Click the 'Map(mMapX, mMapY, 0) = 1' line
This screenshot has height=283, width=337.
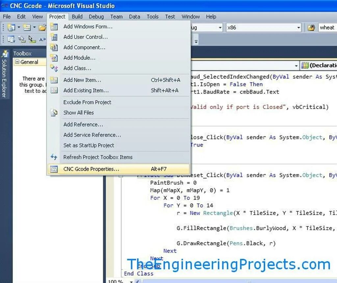[x=190, y=190]
